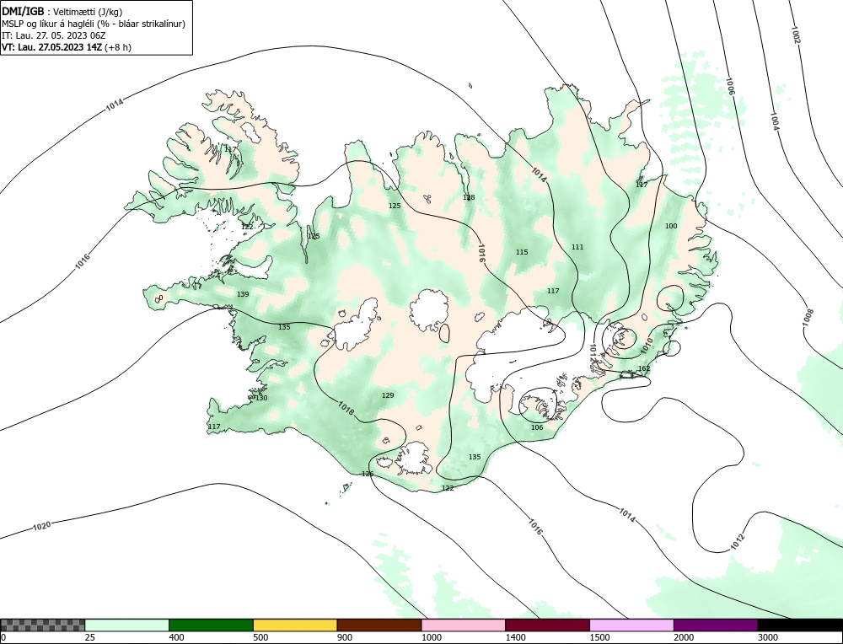Image resolution: width=843 pixels, height=644 pixels.
Task: Click the map value '129'
Action: point(388,395)
